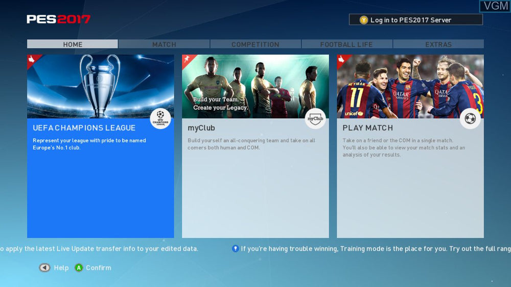Click 'Represent your league with pride' description
Image resolution: width=511 pixels, height=287 pixels.
point(89,144)
